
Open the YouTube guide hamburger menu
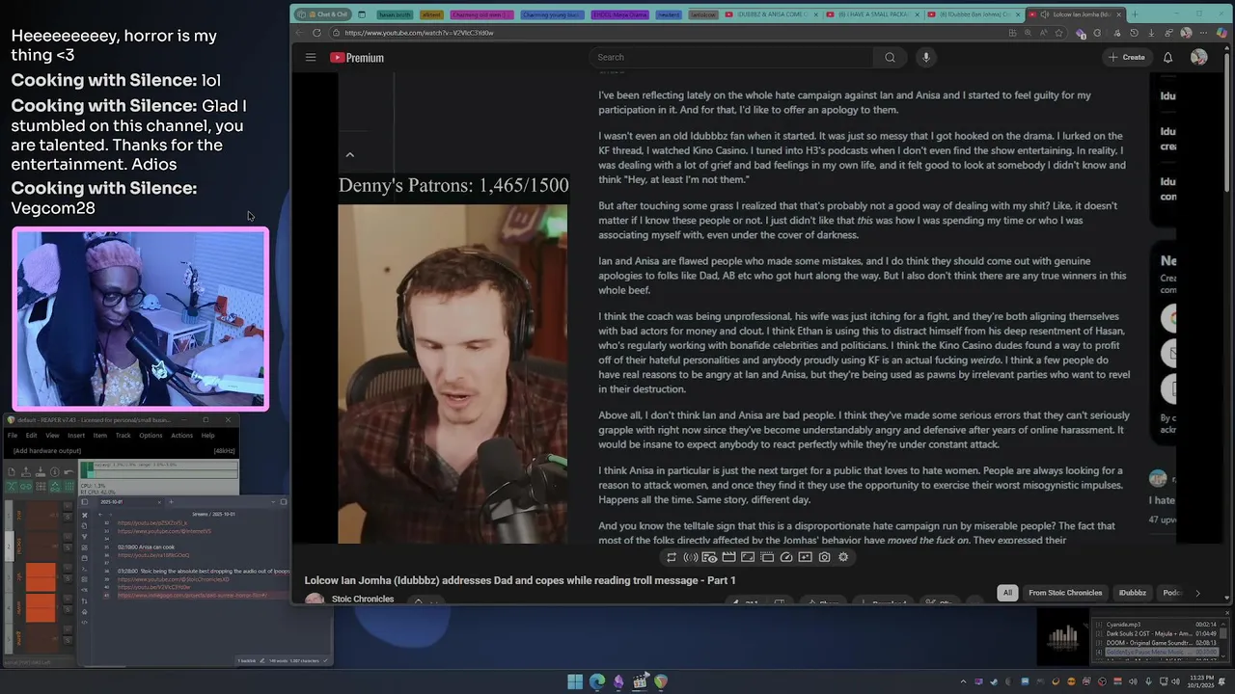(x=311, y=57)
